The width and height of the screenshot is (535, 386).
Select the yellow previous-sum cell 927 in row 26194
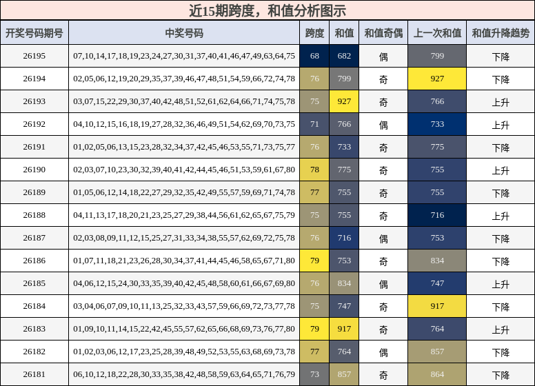click(x=437, y=79)
